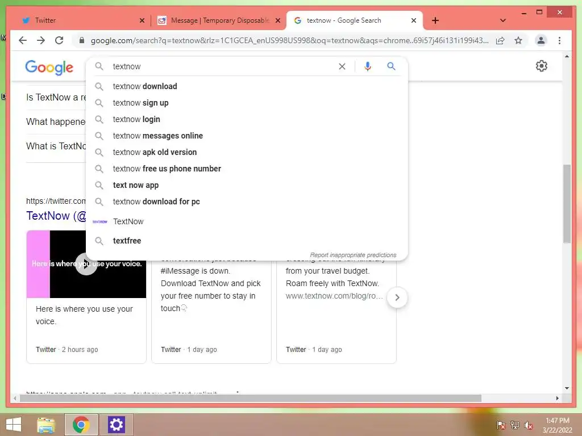
Task: Choose suggestion textnow download for pc
Action: pos(247,202)
